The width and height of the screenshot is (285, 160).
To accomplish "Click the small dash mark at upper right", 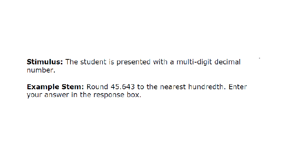I will pos(259,58).
